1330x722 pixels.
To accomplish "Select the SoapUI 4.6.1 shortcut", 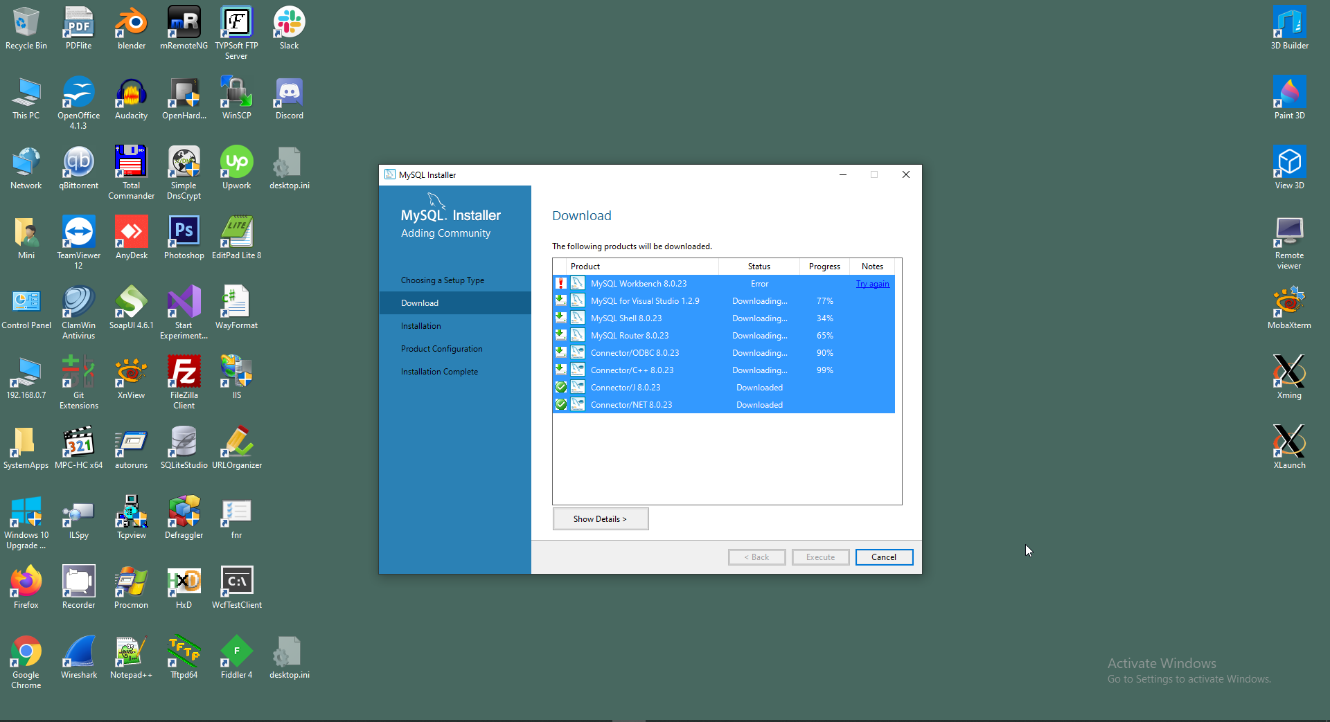I will click(132, 308).
